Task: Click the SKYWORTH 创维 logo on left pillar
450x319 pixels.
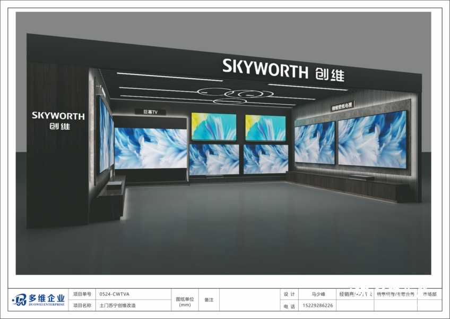Action: 58,121
